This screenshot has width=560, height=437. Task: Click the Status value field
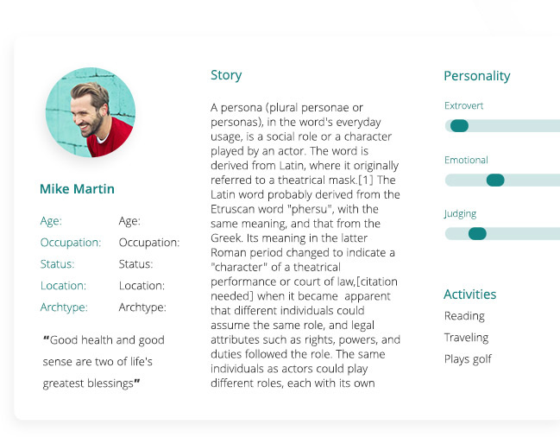135,264
